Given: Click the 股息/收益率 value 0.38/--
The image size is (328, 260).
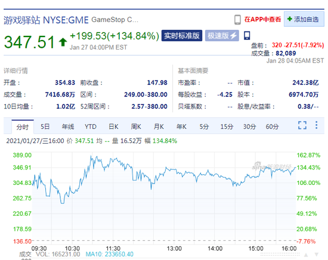Looking at the screenshot, I should (308, 107).
